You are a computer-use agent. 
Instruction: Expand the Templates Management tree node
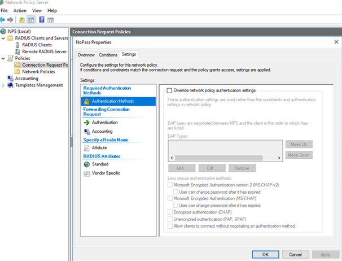(3, 85)
